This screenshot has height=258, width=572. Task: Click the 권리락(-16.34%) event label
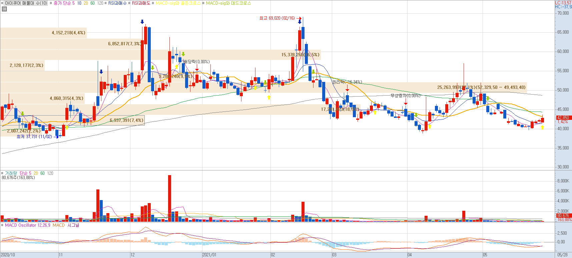tap(347, 82)
